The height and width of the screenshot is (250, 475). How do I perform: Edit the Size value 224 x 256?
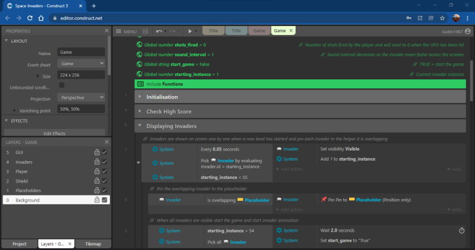click(81, 75)
